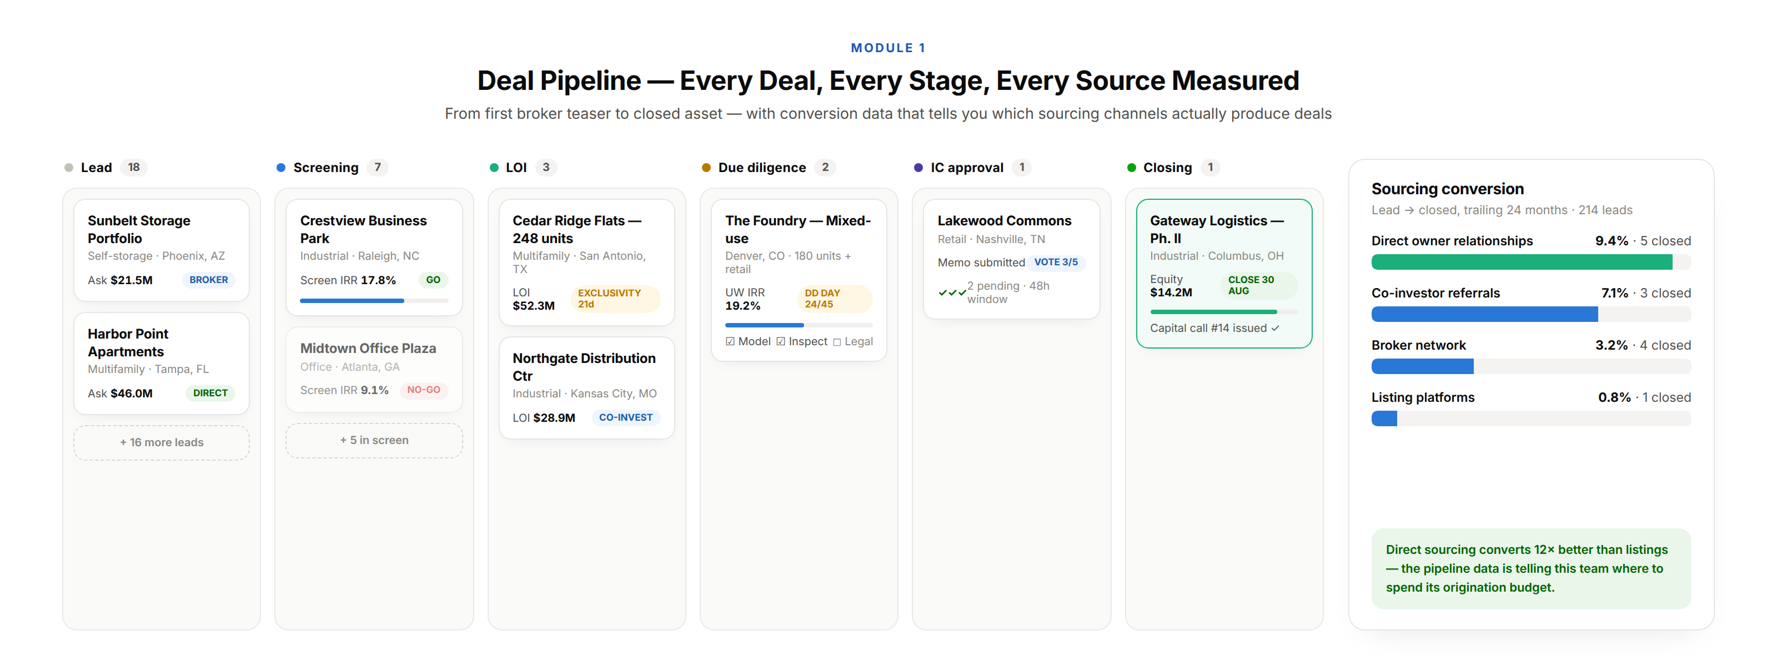Image resolution: width=1777 pixels, height=666 pixels.
Task: Click the 0.8% · 1 closed value
Action: pyautogui.click(x=1644, y=398)
